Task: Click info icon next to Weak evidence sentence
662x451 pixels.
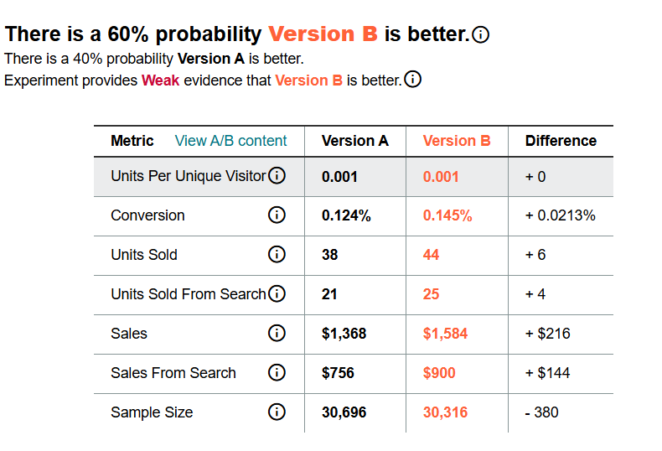Action: 412,79
